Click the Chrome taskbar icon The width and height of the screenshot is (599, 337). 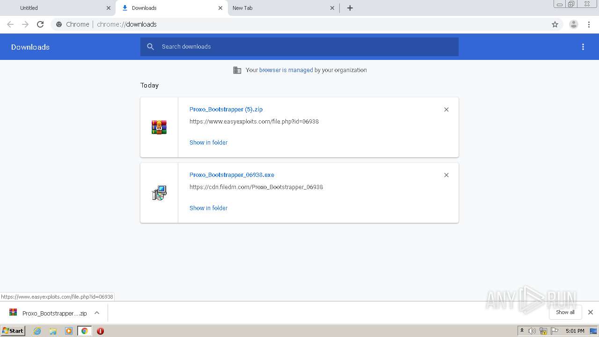(85, 331)
